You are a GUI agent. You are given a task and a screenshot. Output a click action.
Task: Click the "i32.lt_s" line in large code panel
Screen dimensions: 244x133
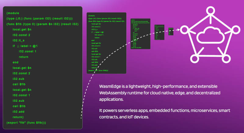click(19, 40)
